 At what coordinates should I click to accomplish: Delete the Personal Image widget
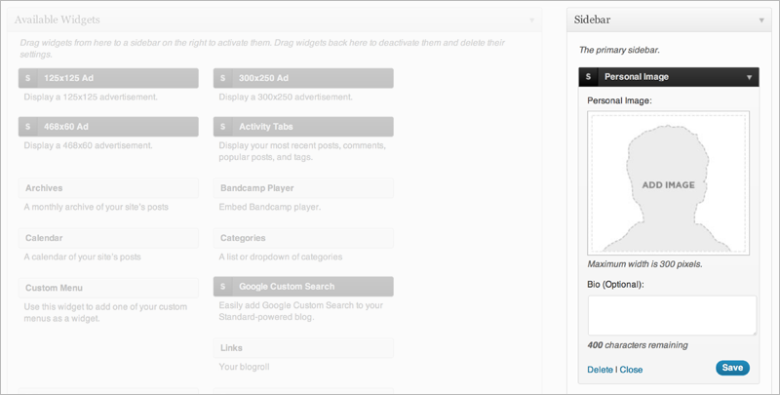[x=600, y=370]
